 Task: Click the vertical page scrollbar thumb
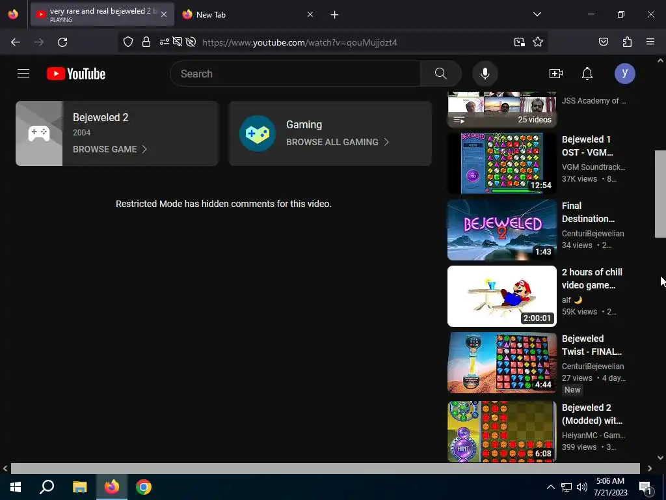660,194
